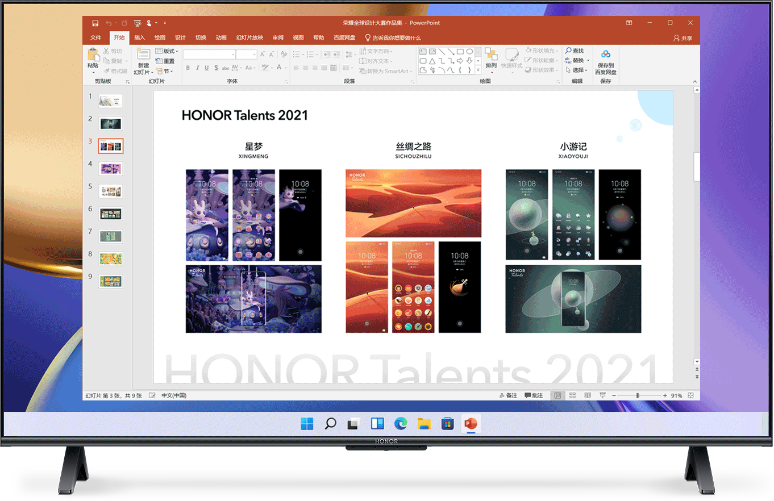Click the Paste (粘贴) clipboard icon
The width and height of the screenshot is (774, 501).
pos(93,56)
